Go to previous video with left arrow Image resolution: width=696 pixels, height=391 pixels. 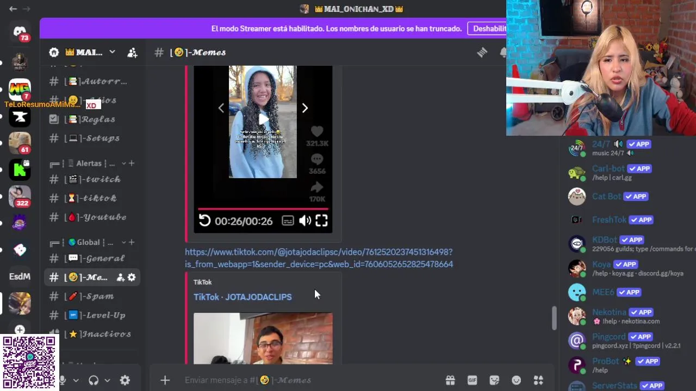(221, 108)
